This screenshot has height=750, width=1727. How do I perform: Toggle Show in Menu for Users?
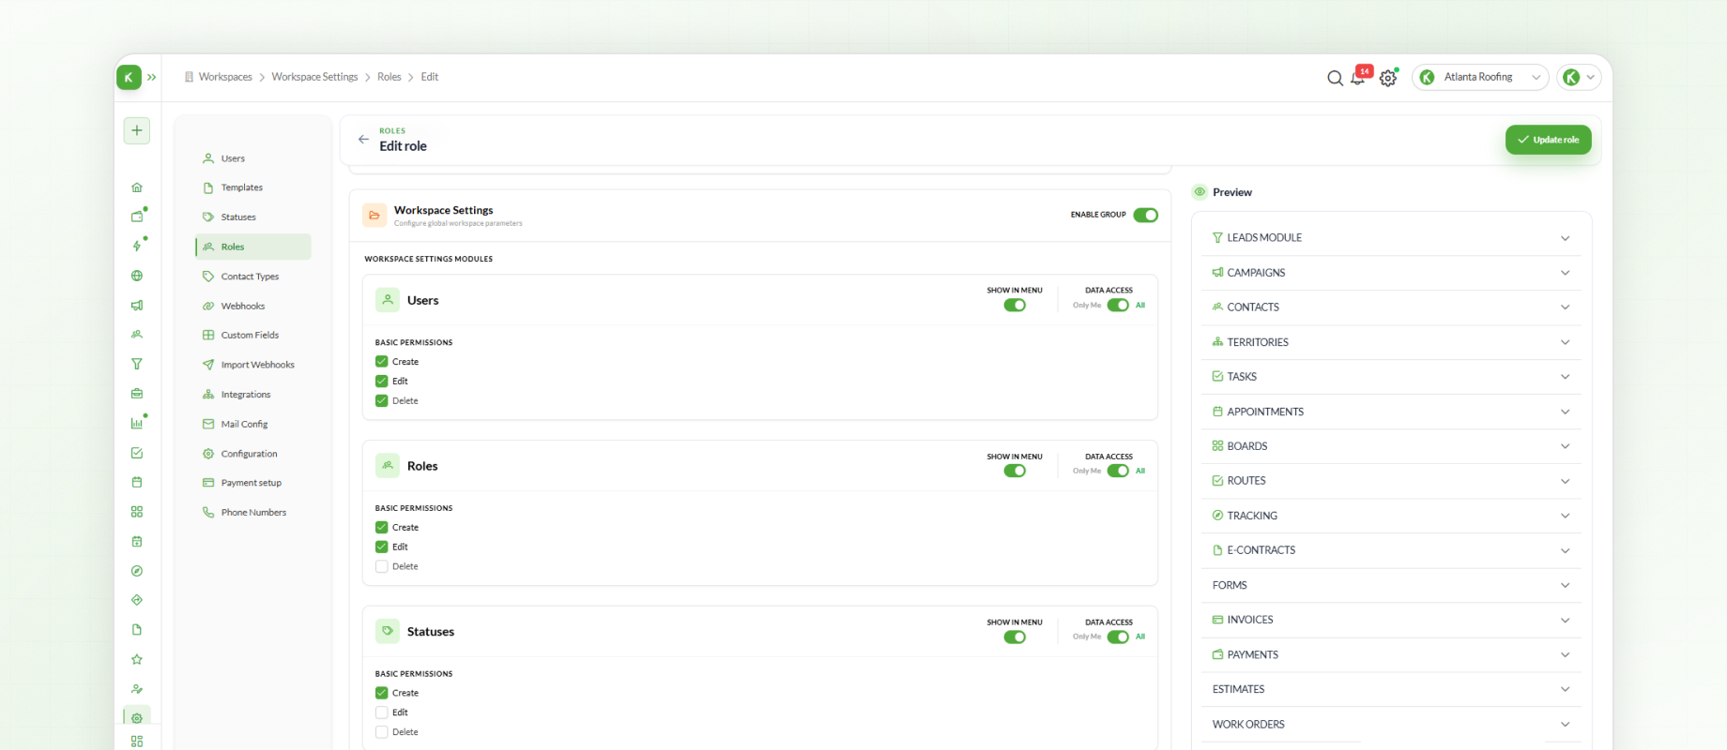tap(1015, 305)
